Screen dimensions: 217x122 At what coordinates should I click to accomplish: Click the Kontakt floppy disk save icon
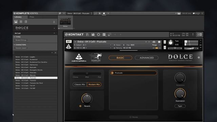pos(93,35)
